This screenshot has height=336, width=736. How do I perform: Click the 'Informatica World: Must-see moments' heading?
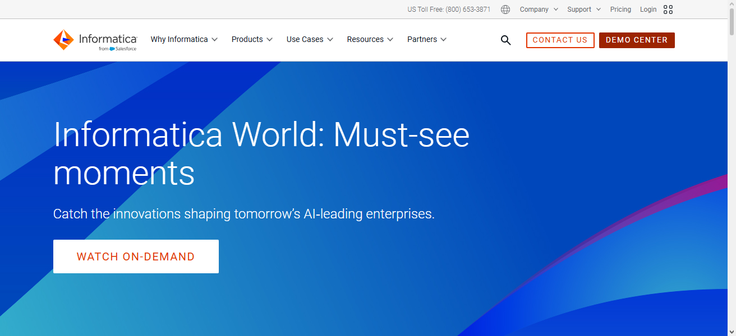pos(261,153)
